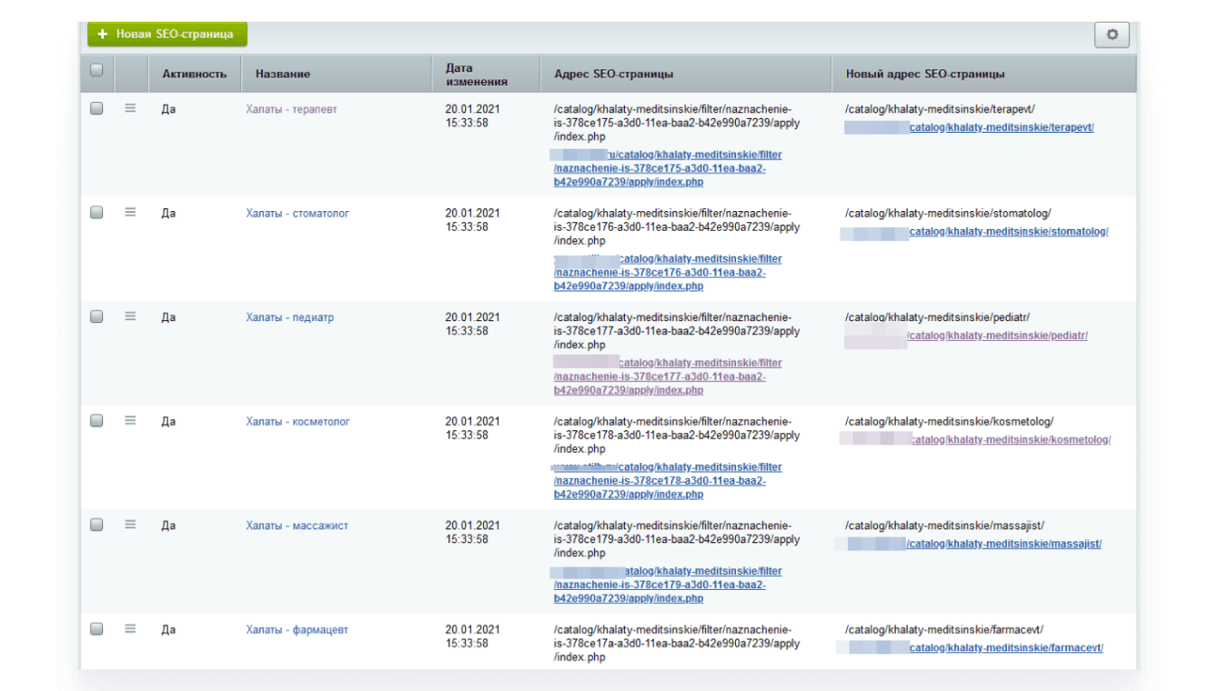This screenshot has height=691, width=1219.
Task: Open row actions menu for Халаты - массажист
Action: click(130, 525)
